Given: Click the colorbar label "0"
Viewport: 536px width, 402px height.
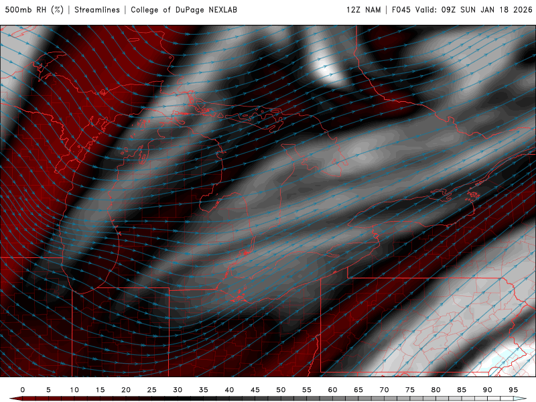Looking at the screenshot, I should pyautogui.click(x=23, y=390).
